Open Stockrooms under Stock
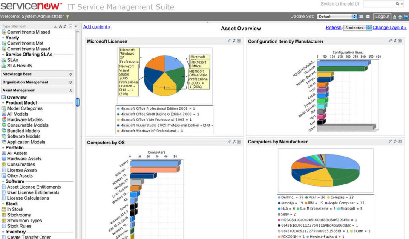The width and height of the screenshot is (409, 239). (x=19, y=215)
